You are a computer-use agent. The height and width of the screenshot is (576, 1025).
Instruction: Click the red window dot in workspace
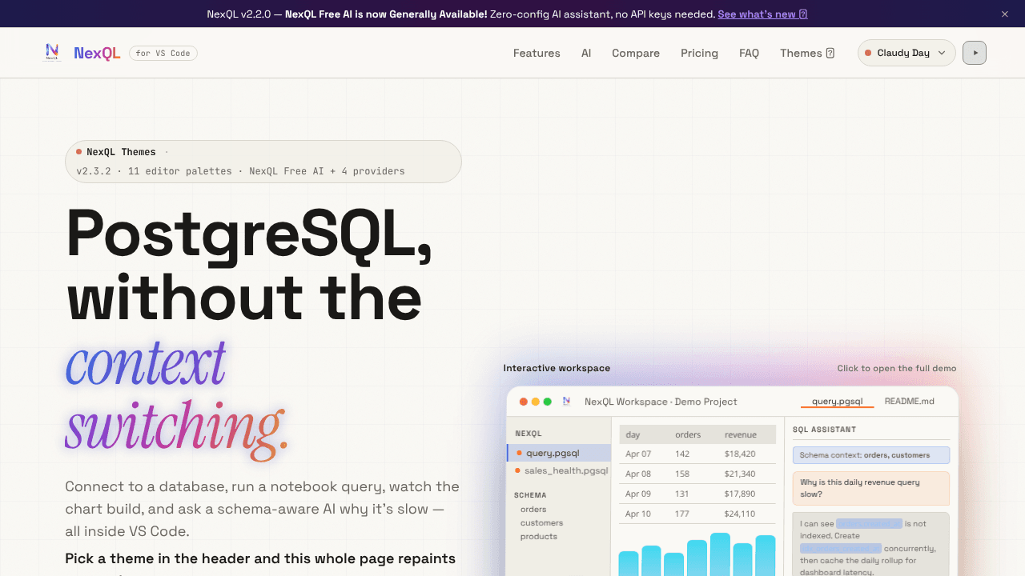click(x=524, y=402)
